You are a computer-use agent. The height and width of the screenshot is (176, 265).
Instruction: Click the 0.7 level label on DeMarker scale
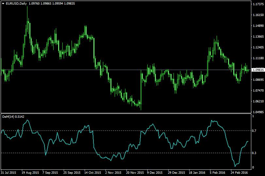[x=254, y=131]
